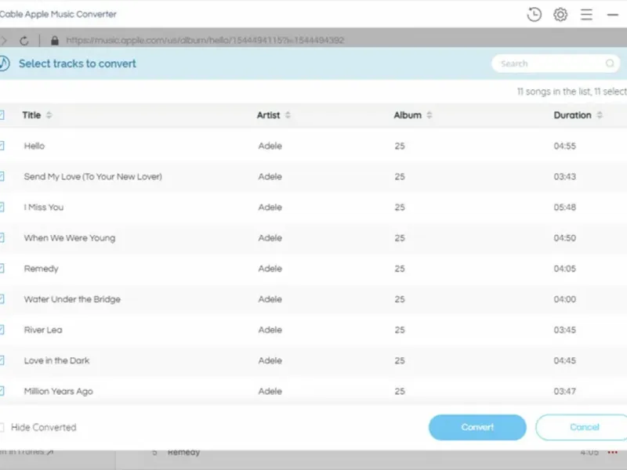Viewport: 627px width, 470px height.
Task: Uncheck Send My Love track checkbox
Action: click(2, 176)
